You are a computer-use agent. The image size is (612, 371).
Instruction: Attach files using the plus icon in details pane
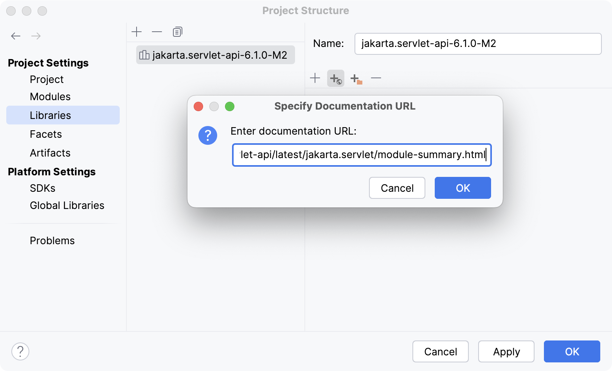315,78
